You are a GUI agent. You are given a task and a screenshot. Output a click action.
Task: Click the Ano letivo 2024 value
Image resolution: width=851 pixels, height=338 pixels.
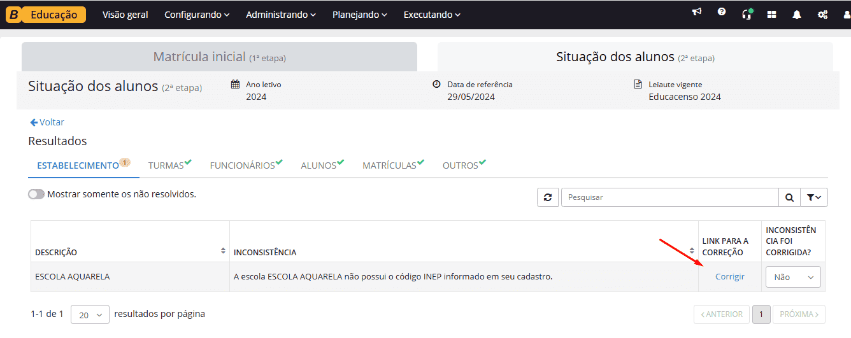point(256,97)
